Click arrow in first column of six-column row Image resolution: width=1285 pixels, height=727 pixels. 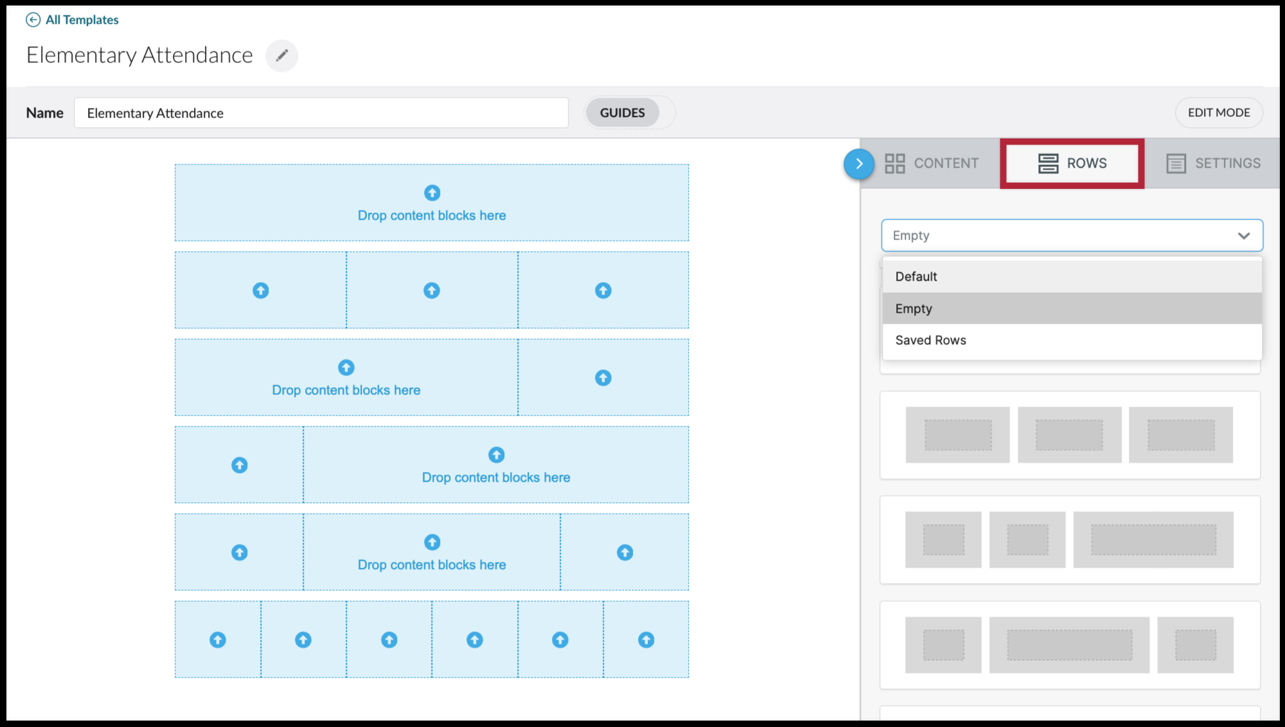(218, 640)
